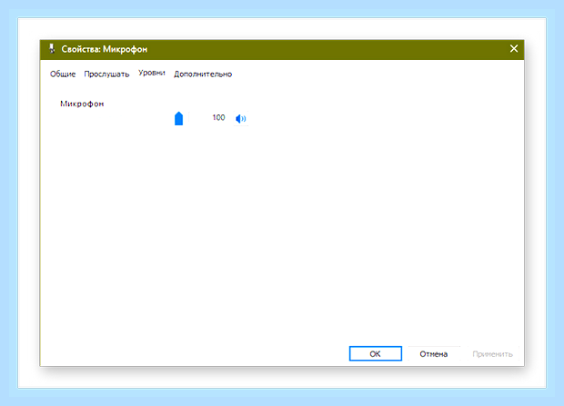Click the blue microphone level slider thumb
Viewport: 564px width, 406px height.
[178, 118]
